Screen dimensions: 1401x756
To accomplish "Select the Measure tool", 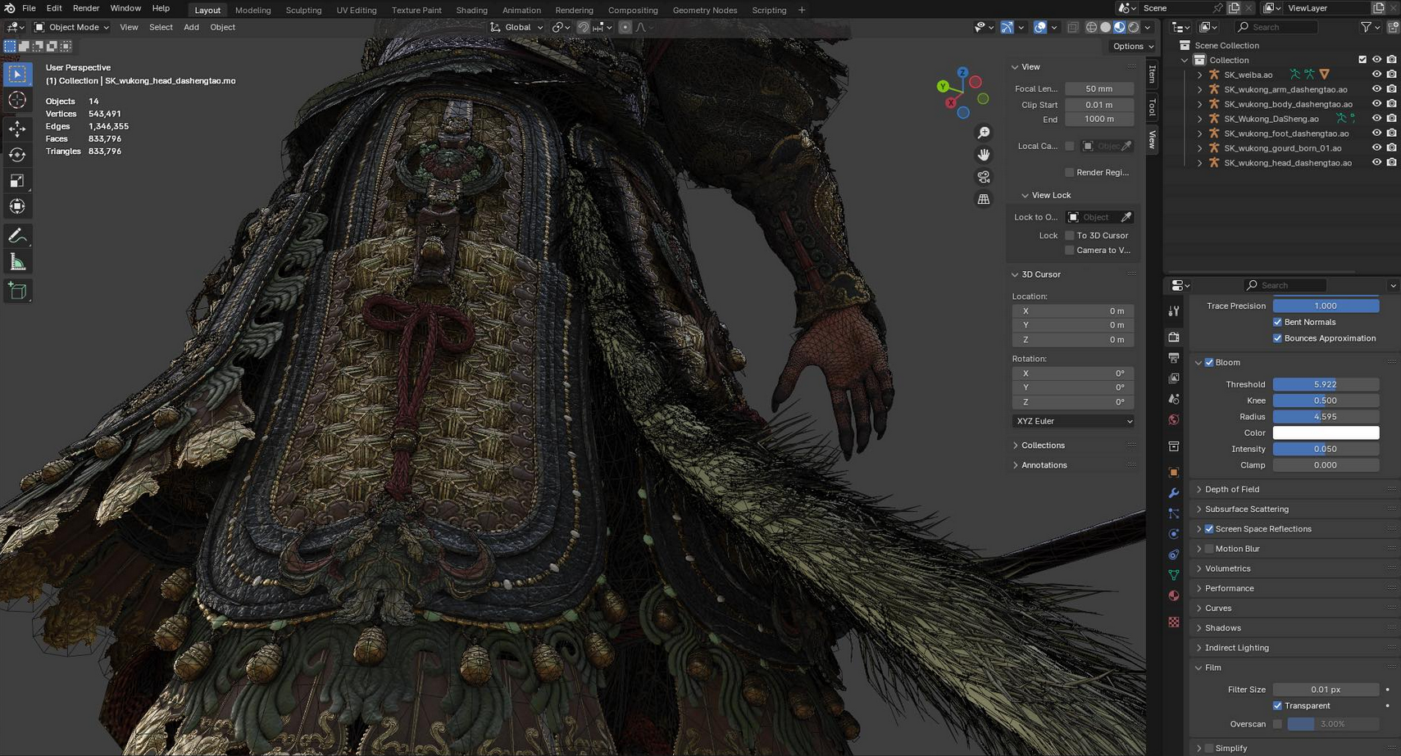I will coord(17,262).
